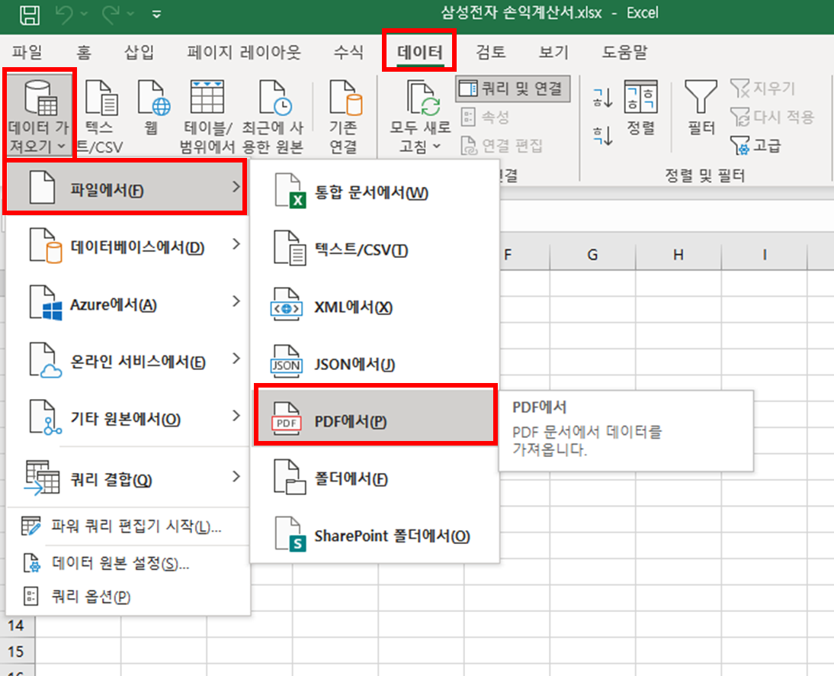Expand the 파일에서 submenu arrow
The height and width of the screenshot is (676, 834).
click(x=236, y=187)
